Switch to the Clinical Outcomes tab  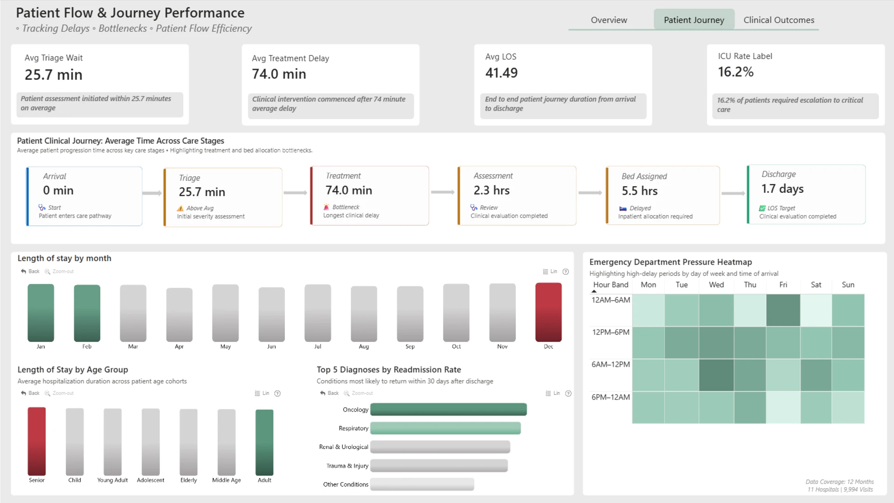coord(779,20)
